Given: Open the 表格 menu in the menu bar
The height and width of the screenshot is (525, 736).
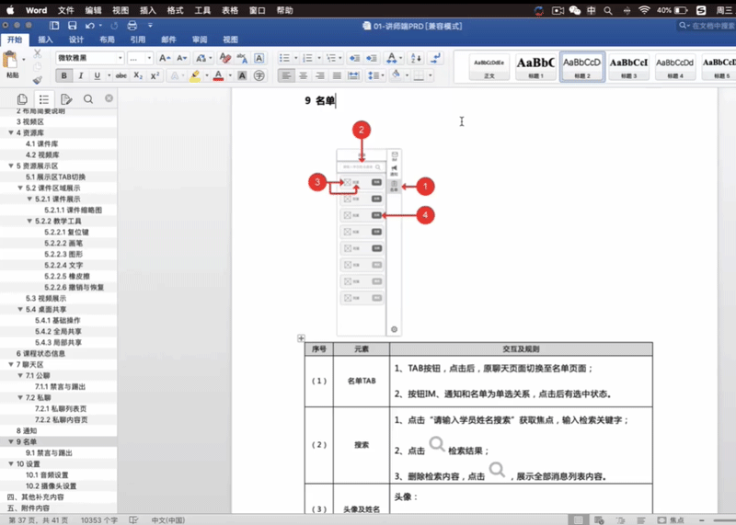Looking at the screenshot, I should 230,10.
